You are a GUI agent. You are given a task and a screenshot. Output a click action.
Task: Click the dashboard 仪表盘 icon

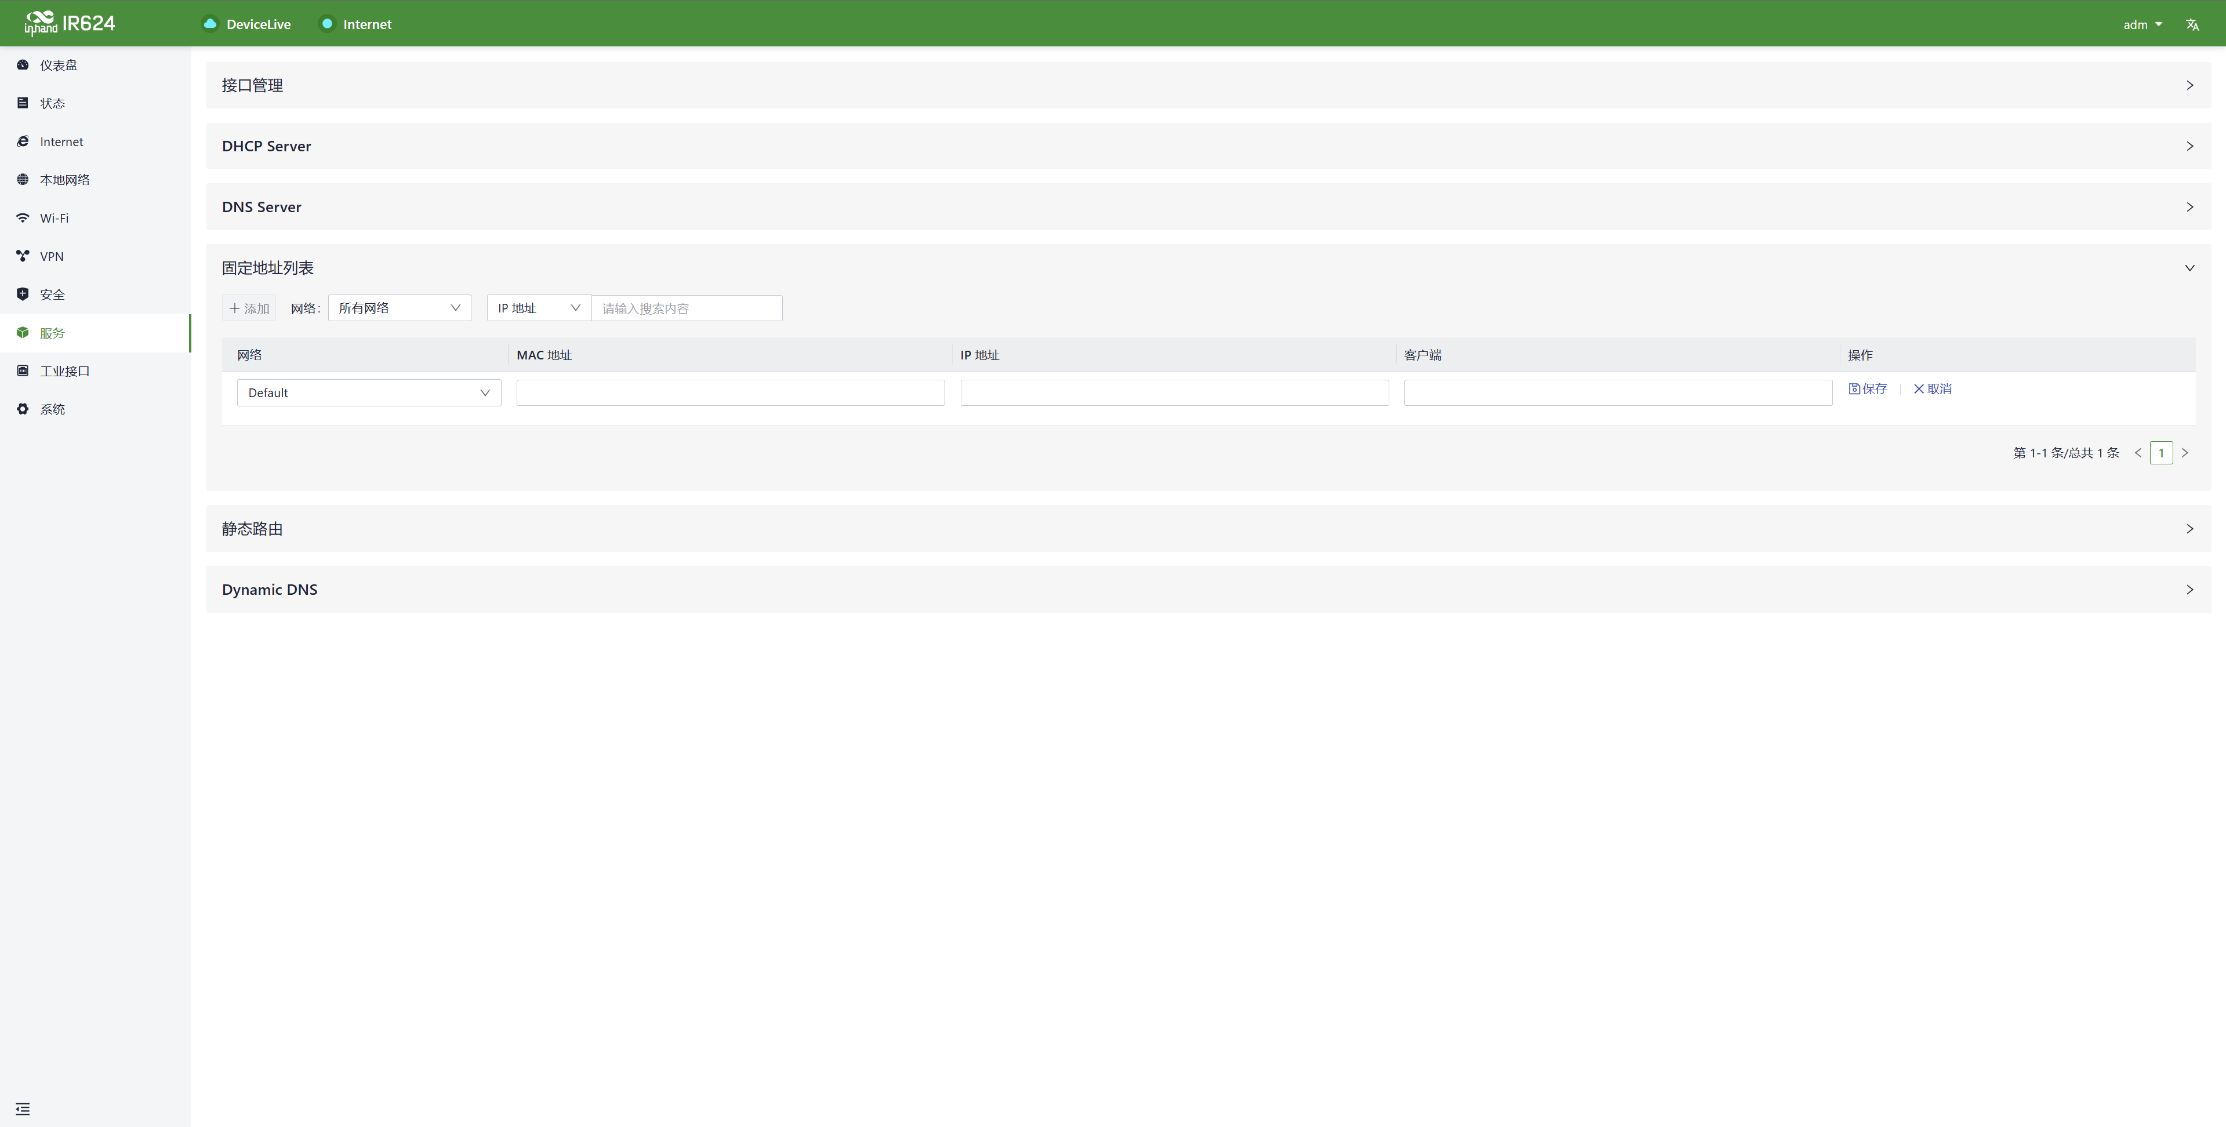[x=23, y=65]
